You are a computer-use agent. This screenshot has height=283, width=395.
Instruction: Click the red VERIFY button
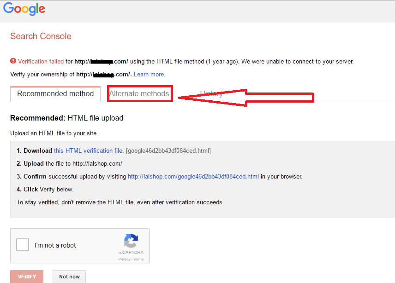(x=27, y=277)
